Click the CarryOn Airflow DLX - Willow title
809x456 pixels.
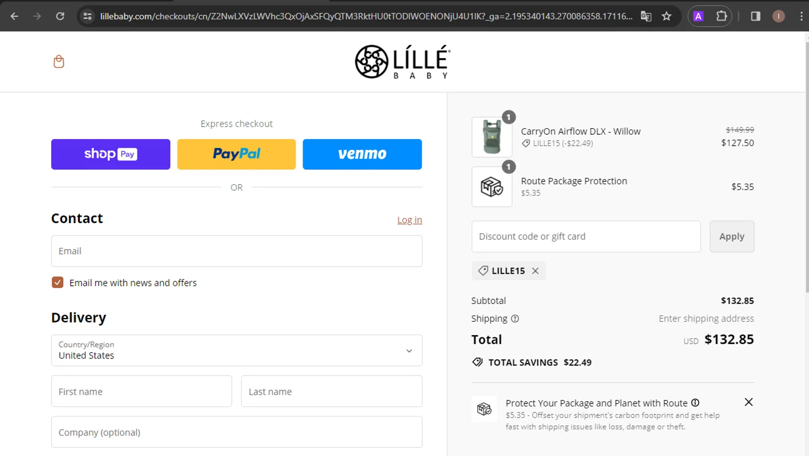pyautogui.click(x=580, y=132)
